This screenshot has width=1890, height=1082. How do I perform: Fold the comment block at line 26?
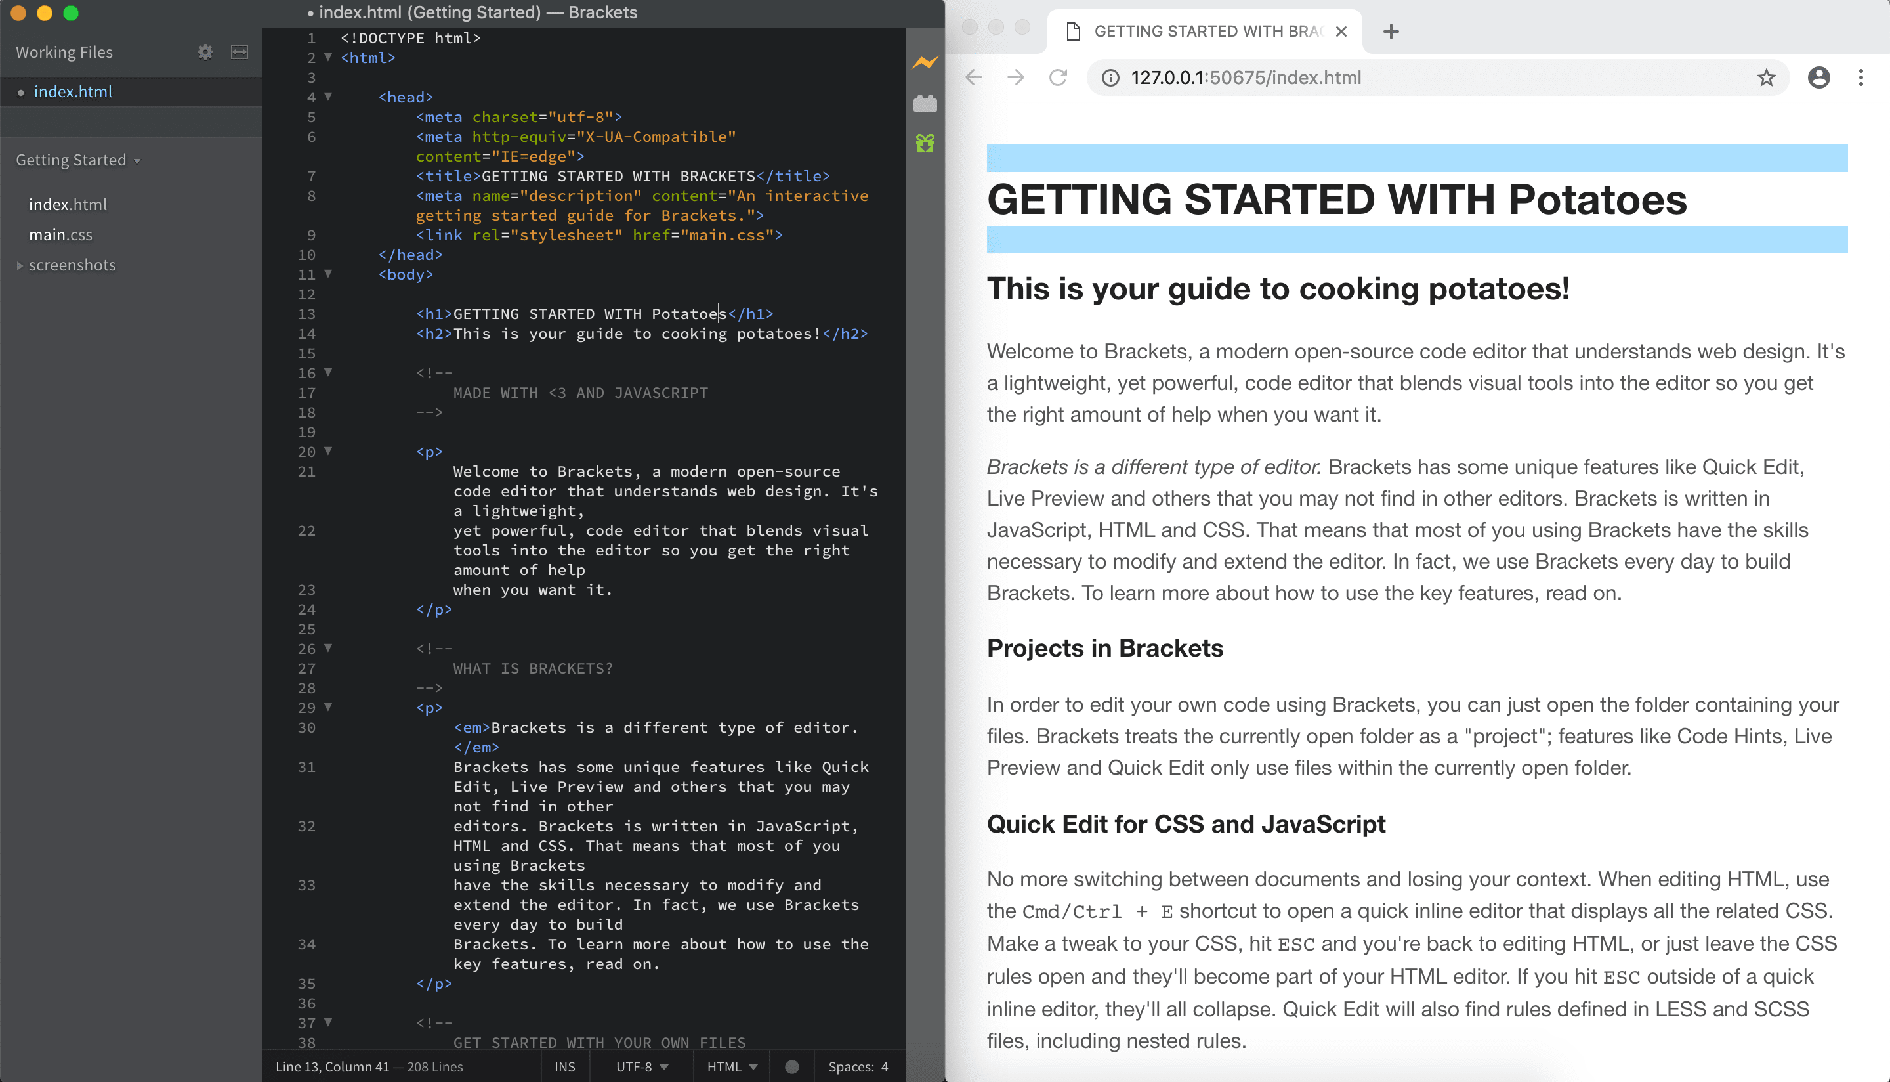click(x=328, y=648)
